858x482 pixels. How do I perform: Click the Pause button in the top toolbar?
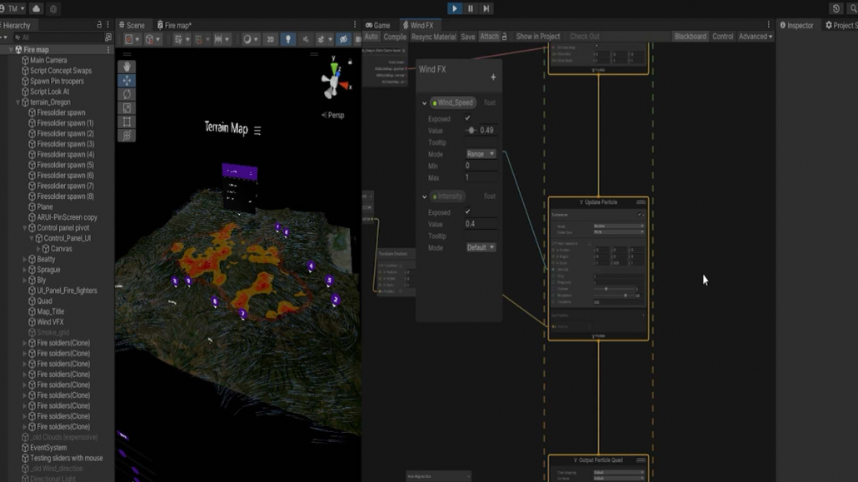(471, 8)
